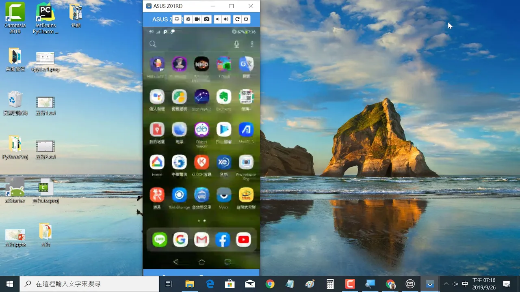Select the recycle bin on desktop
The width and height of the screenshot is (520, 292).
[x=15, y=103]
